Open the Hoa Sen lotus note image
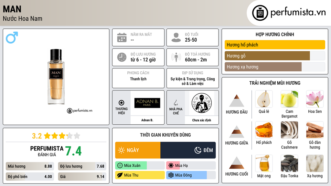 (x=315, y=99)
